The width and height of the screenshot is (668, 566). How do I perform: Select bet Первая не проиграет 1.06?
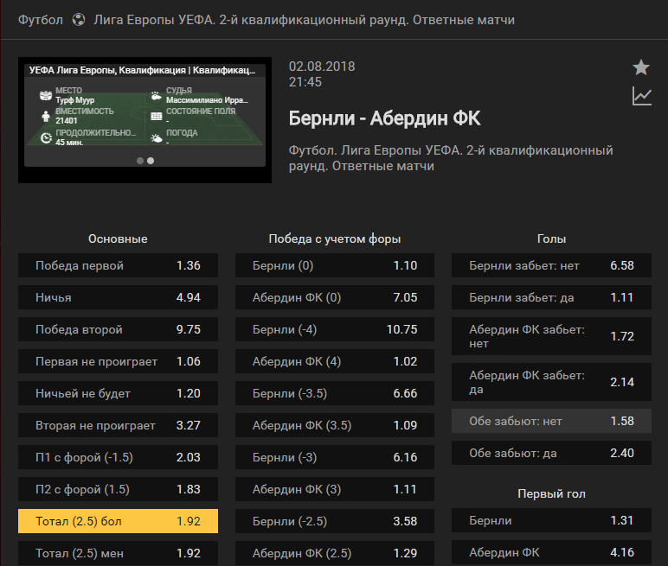click(118, 361)
